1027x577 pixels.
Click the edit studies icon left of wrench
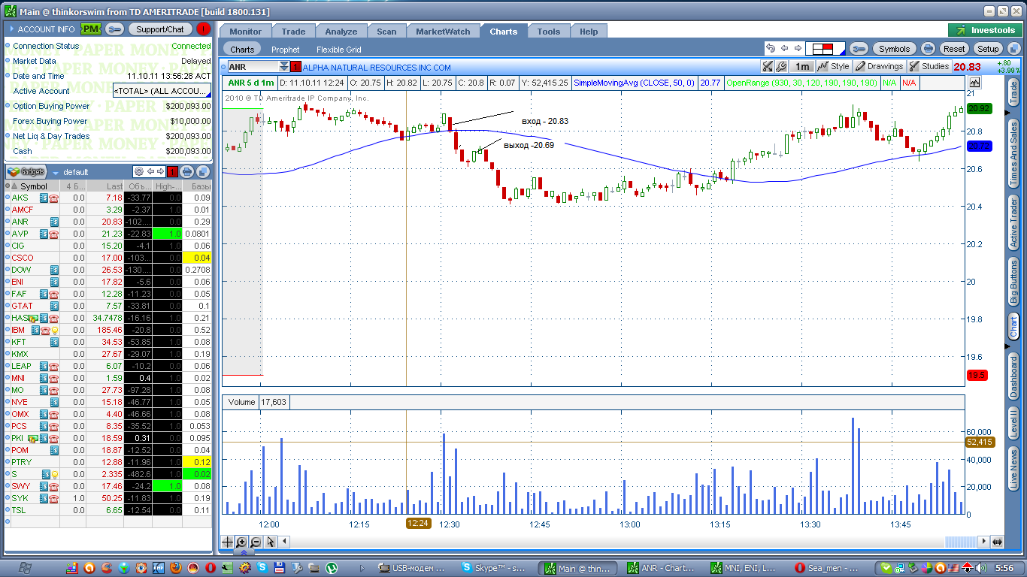coord(768,66)
